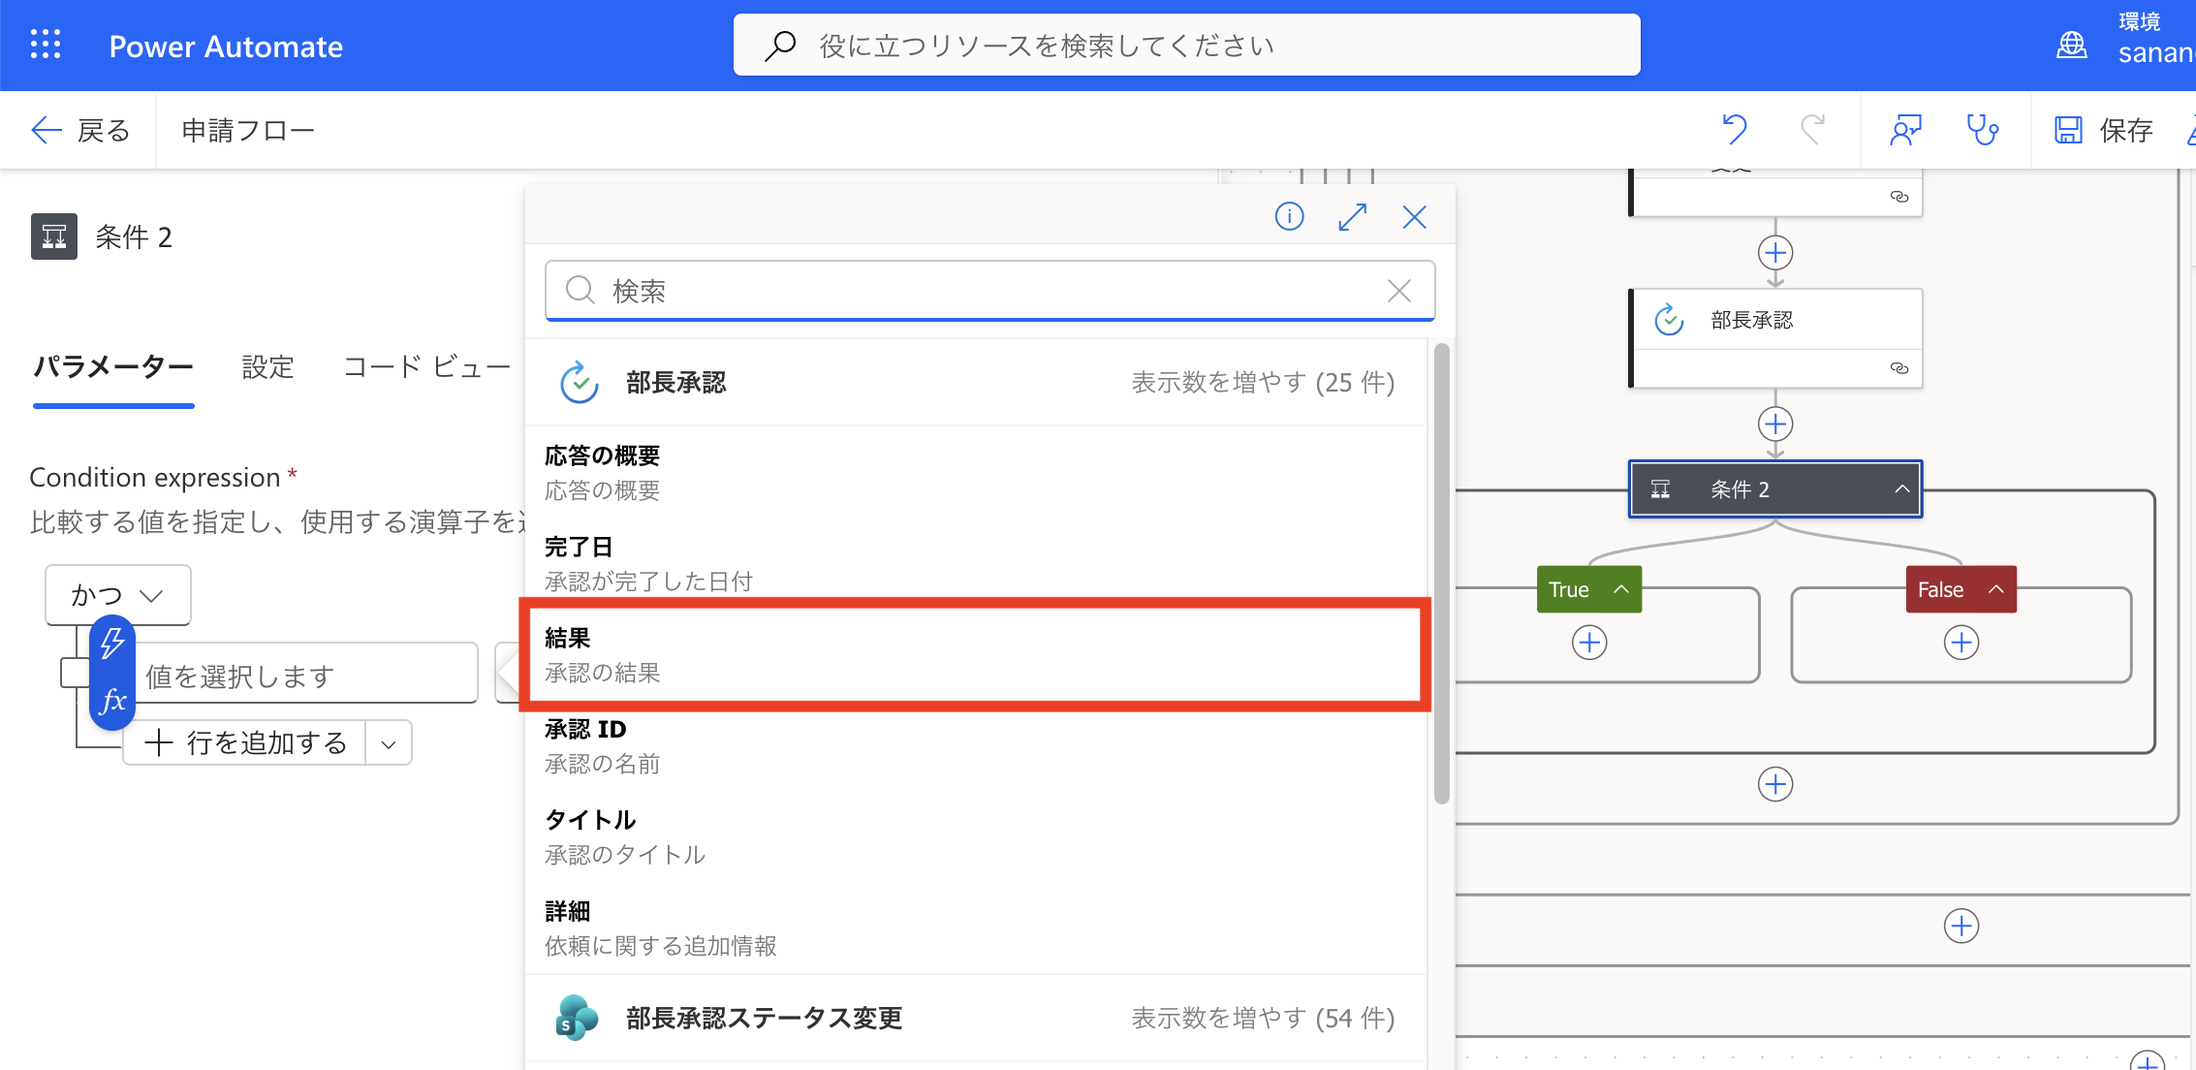Image resolution: width=2196 pixels, height=1070 pixels.
Task: Add a step below the 条件 2 block
Action: [1775, 784]
